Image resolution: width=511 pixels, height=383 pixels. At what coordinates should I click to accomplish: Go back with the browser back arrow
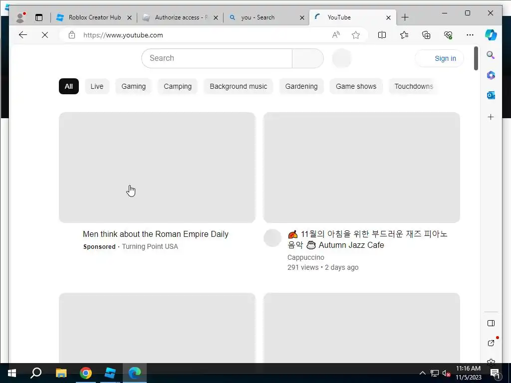(x=23, y=35)
